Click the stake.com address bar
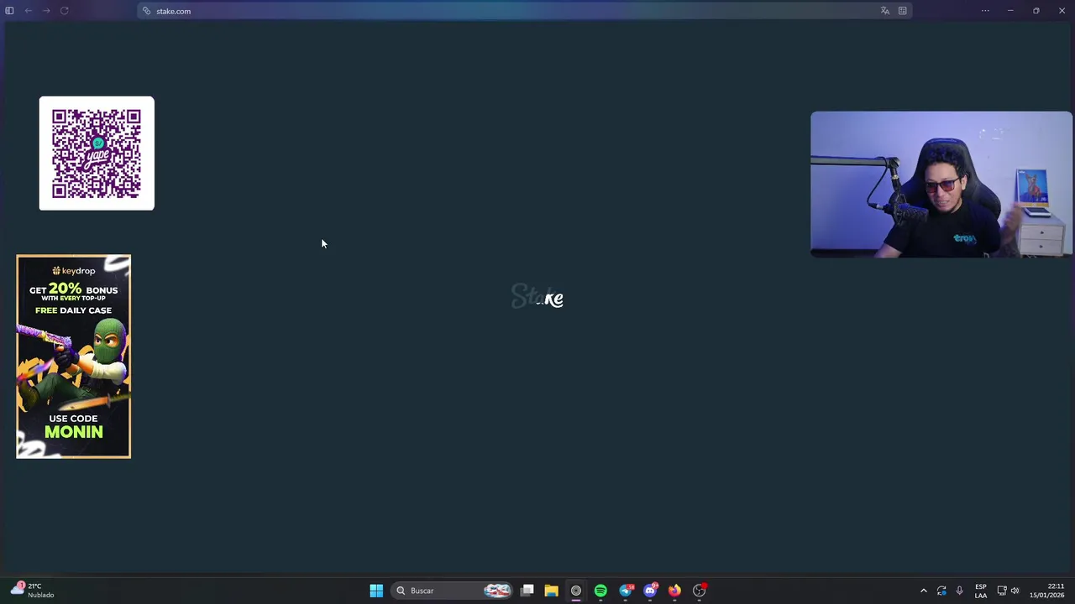Screen dimensions: 1075x604 click(525, 11)
